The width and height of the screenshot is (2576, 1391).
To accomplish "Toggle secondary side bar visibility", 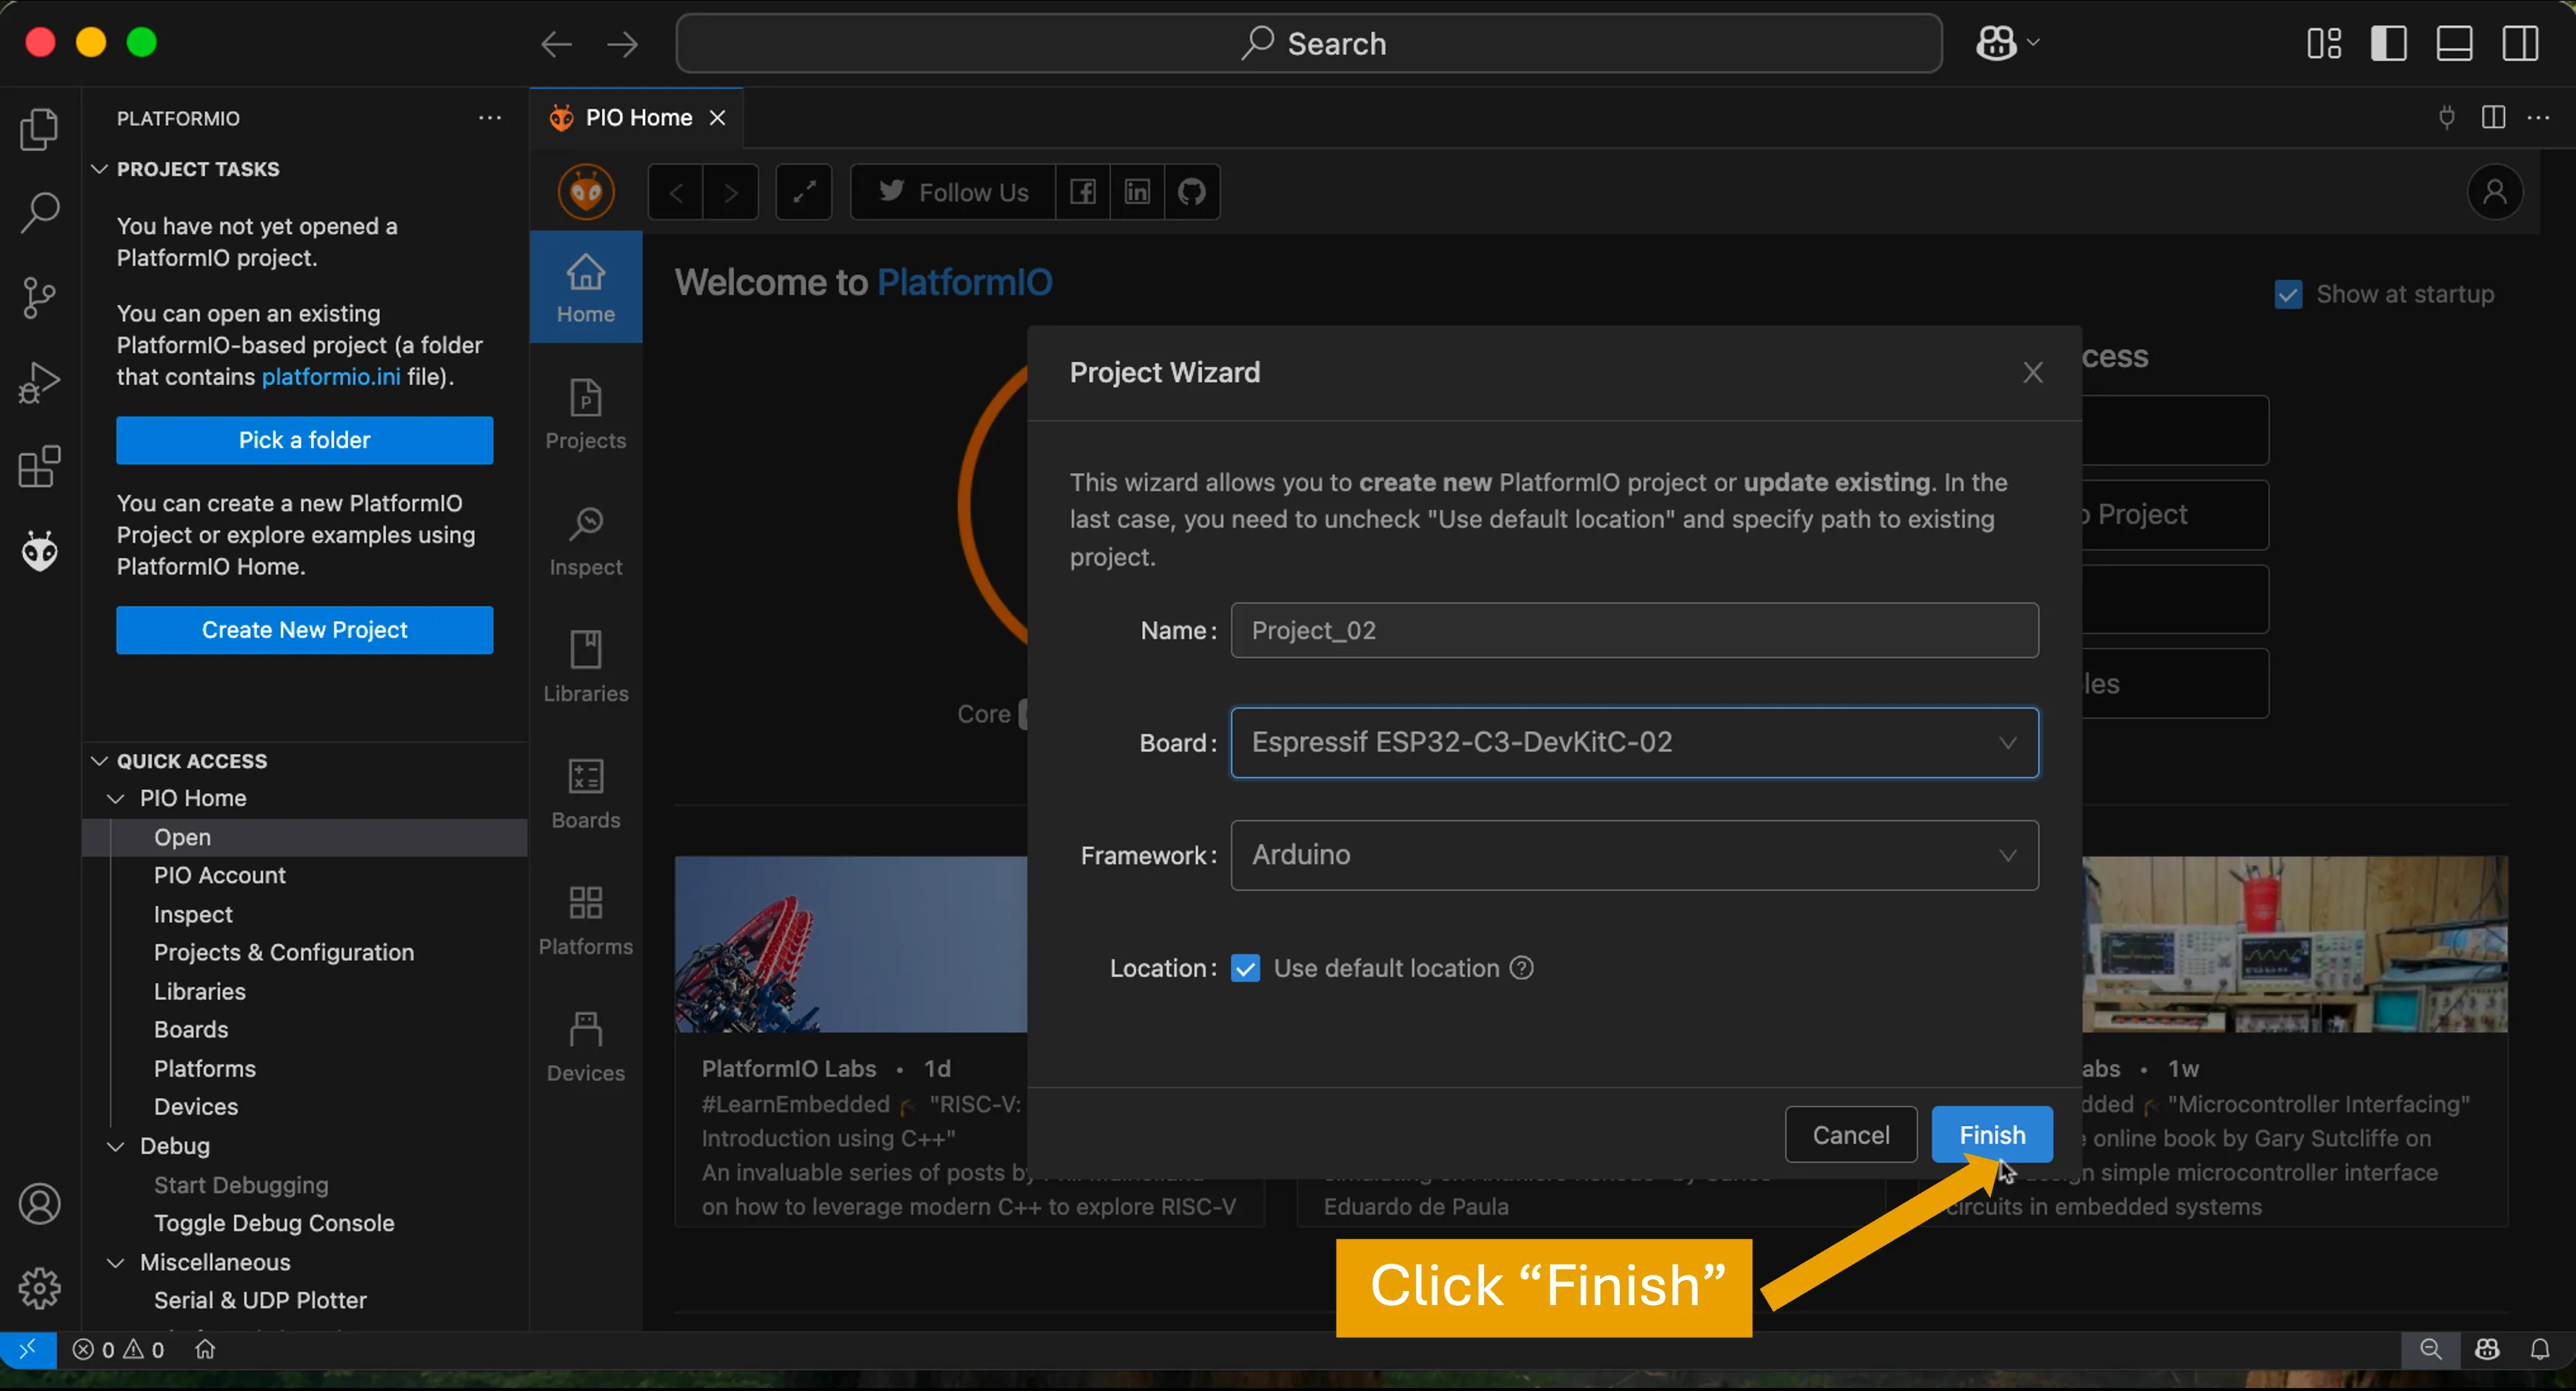I will (x=2520, y=44).
